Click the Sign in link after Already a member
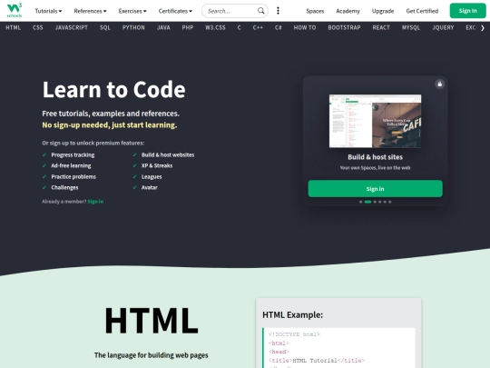This screenshot has height=368, width=490. point(95,202)
